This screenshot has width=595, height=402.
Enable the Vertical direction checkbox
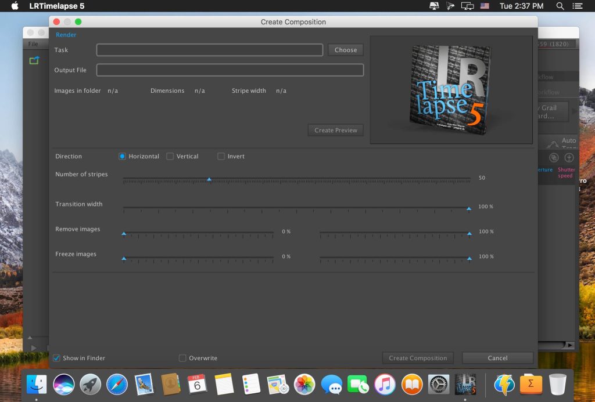tap(170, 156)
